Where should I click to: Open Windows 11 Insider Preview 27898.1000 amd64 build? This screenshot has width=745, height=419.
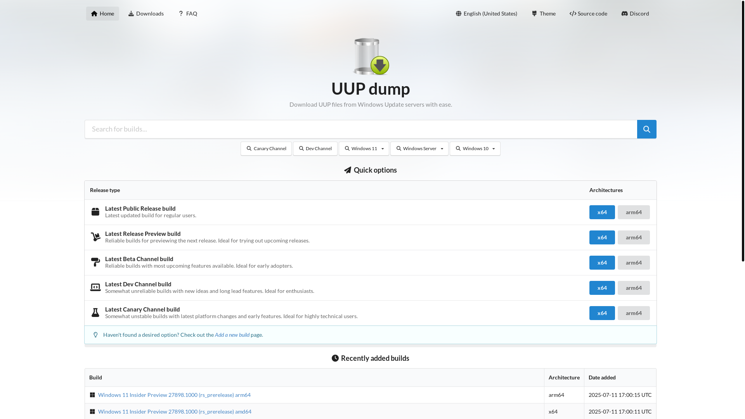coord(175,412)
